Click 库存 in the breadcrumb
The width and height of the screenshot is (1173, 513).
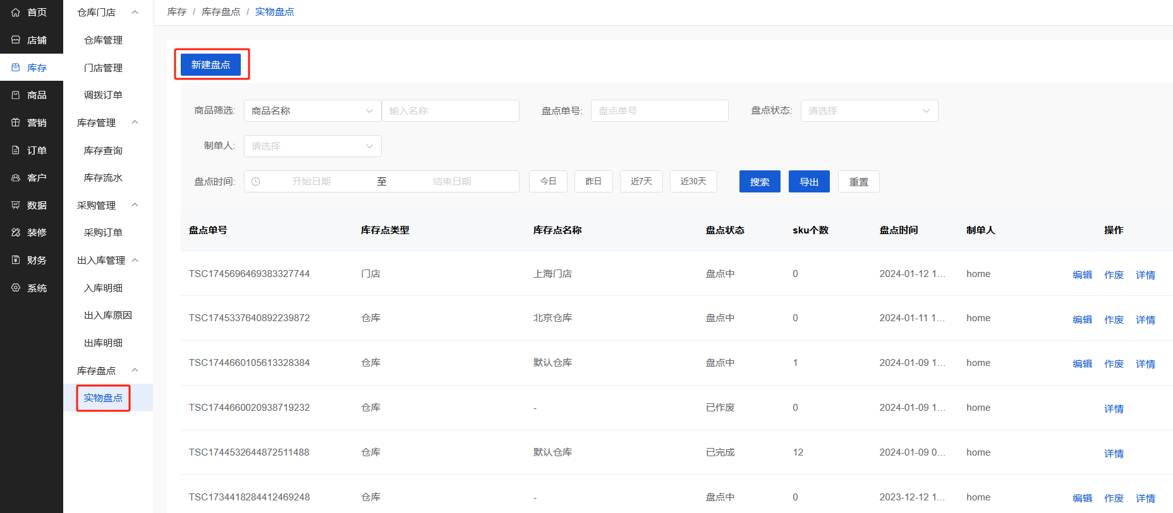tap(177, 12)
